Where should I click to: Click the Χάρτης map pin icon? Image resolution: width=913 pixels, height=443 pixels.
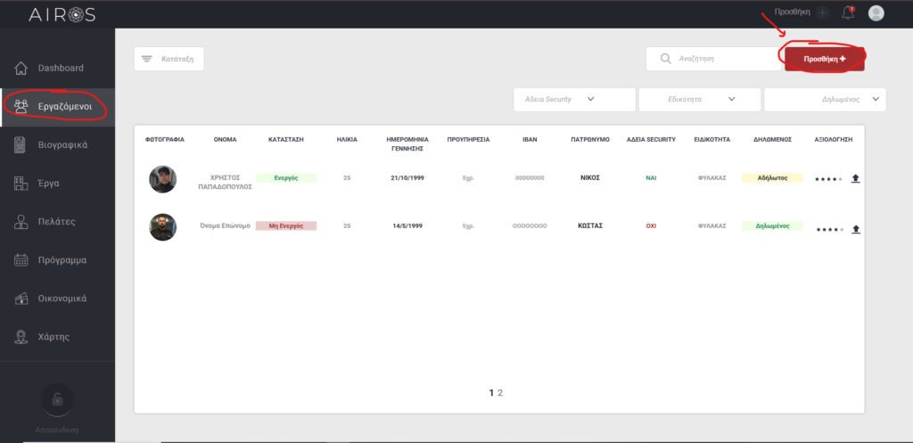click(x=21, y=337)
